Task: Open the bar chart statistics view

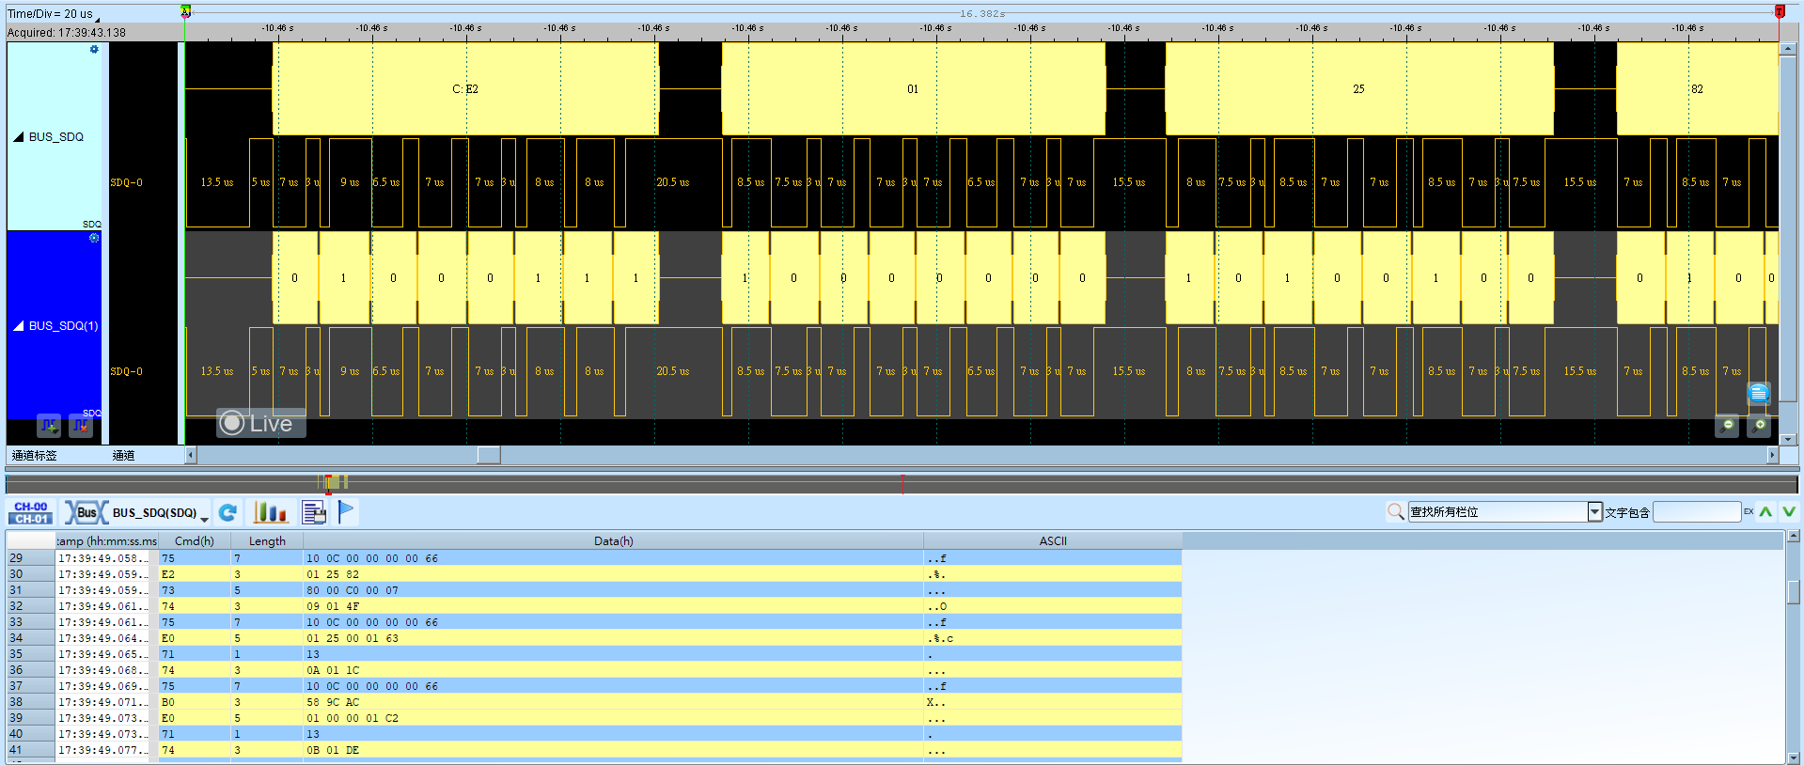Action: pos(270,512)
